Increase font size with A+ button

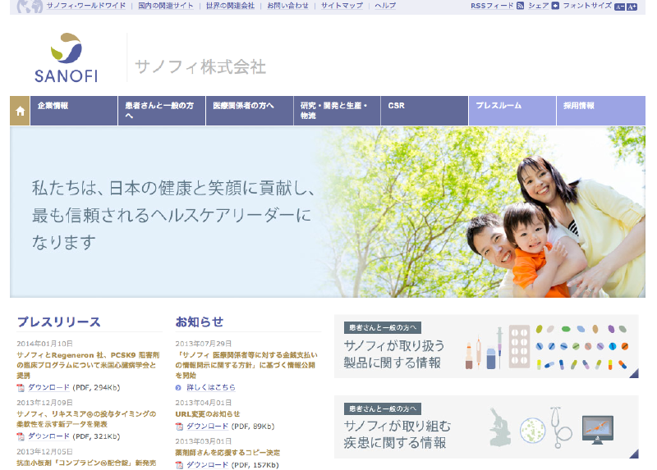pos(632,7)
